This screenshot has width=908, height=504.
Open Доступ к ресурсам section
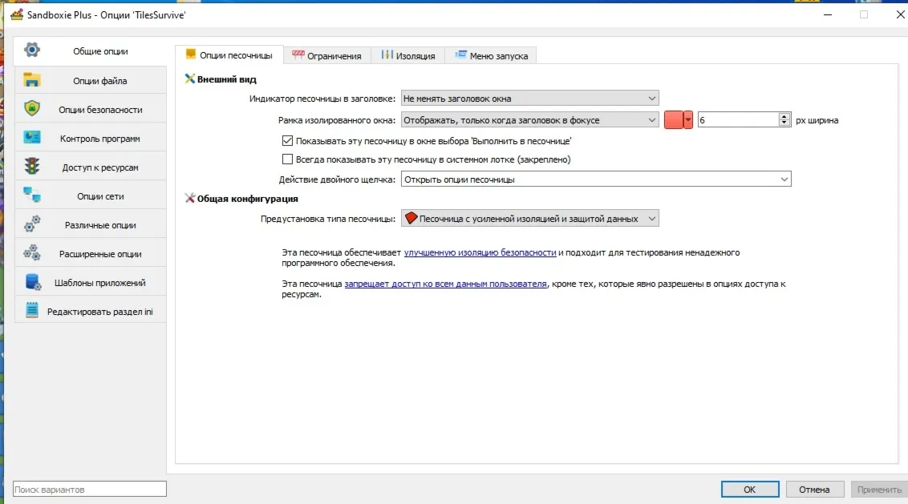coord(91,167)
